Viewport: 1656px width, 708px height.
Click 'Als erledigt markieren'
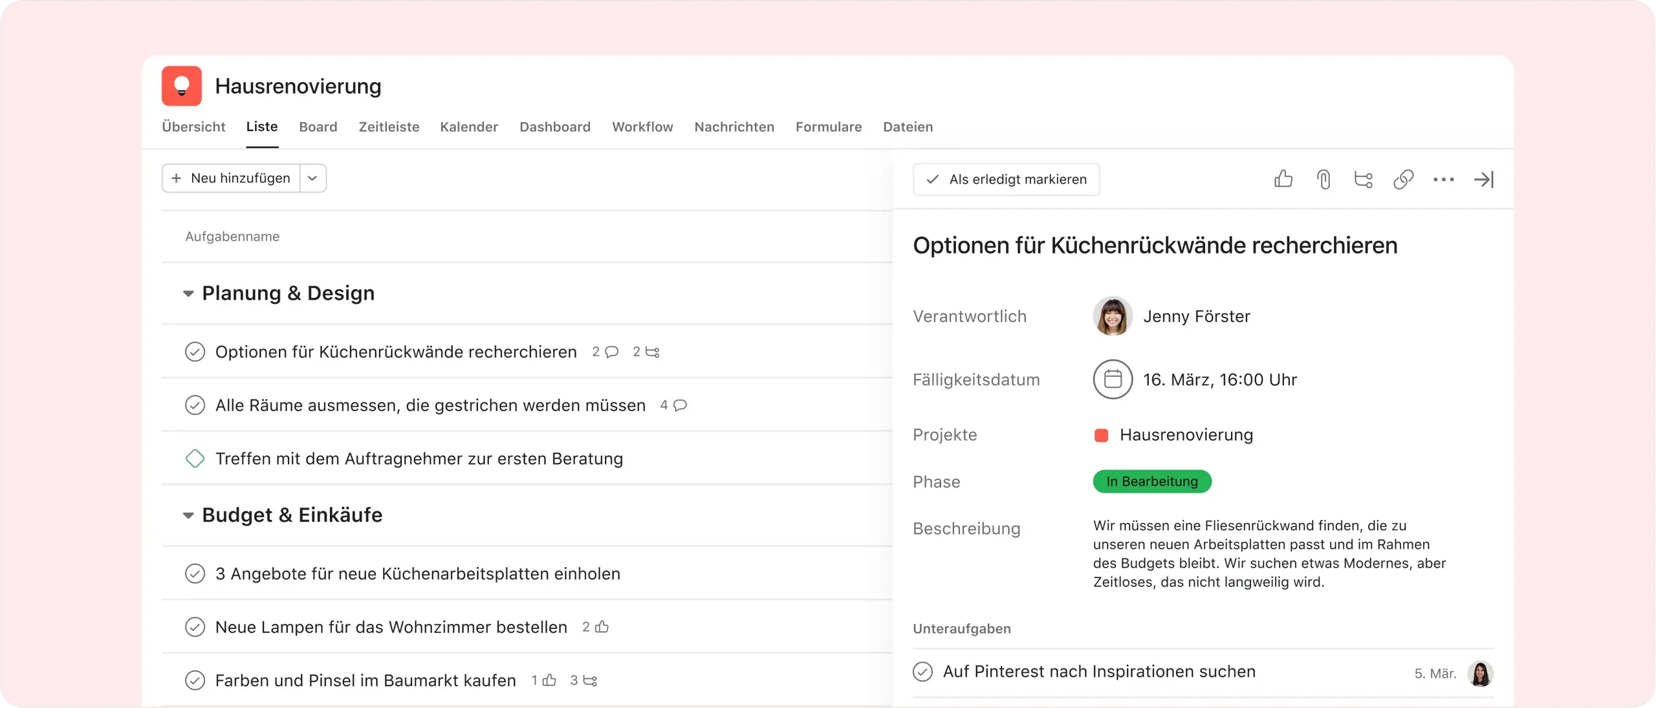click(1006, 179)
